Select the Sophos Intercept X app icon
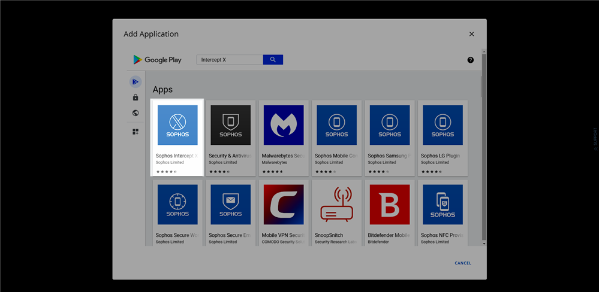The image size is (599, 292). tap(177, 125)
